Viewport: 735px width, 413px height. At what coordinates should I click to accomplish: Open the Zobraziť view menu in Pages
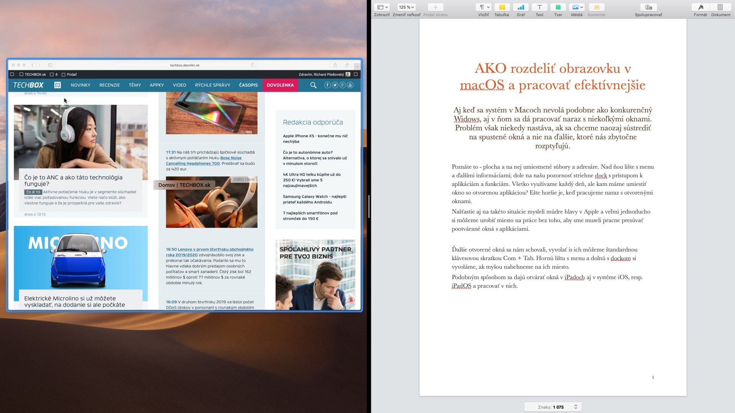(x=381, y=7)
